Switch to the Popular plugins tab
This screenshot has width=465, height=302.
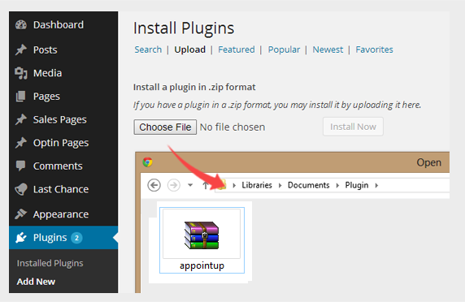click(x=284, y=50)
